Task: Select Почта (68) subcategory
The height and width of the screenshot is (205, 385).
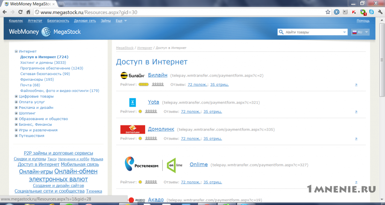Action: pos(30,85)
